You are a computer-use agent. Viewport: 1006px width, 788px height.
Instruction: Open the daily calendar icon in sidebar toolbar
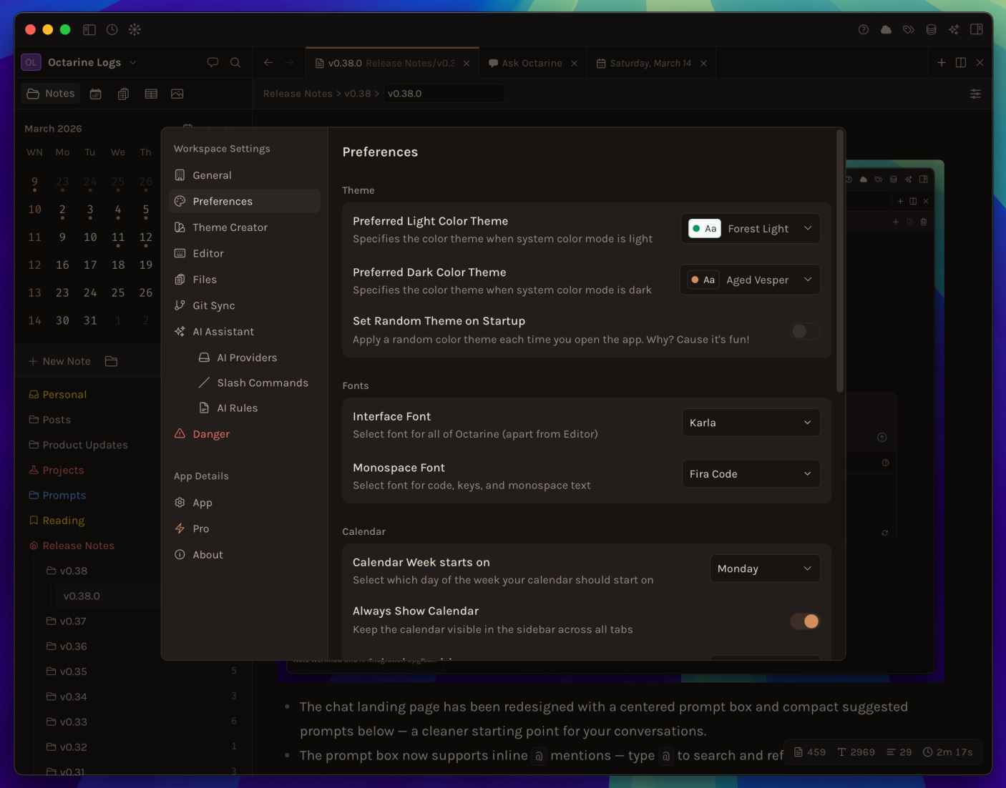click(95, 94)
